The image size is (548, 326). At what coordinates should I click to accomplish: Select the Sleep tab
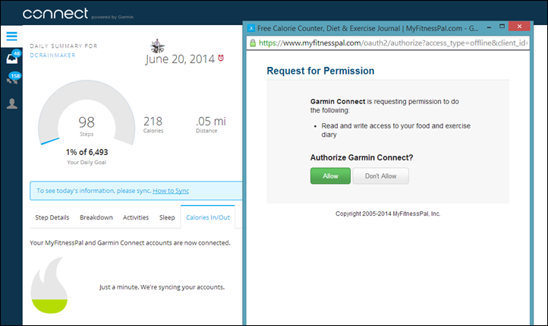pyautogui.click(x=167, y=217)
